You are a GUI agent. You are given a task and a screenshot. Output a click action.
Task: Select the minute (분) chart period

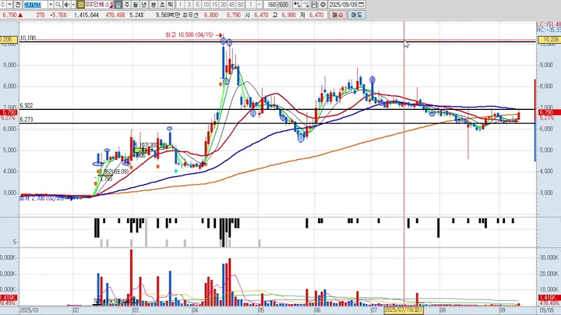[x=153, y=5]
